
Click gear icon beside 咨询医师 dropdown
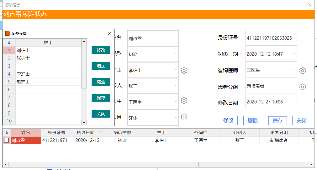point(302,71)
